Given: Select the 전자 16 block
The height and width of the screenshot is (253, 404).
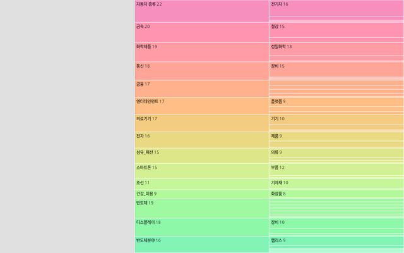Looking at the screenshot, I should tap(202, 140).
